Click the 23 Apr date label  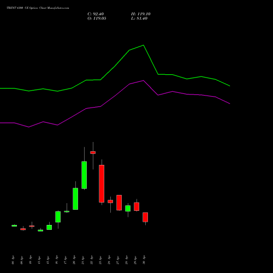[100, 260]
